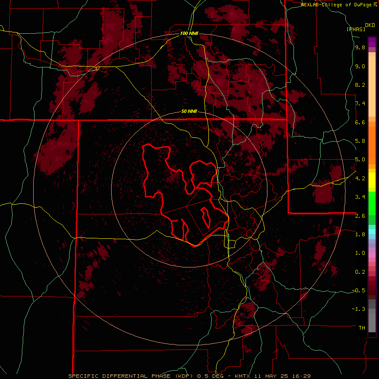Image resolution: width=379 pixels, height=379 pixels.
Task: Click the 5.8 scale value
Action: [x=360, y=141]
